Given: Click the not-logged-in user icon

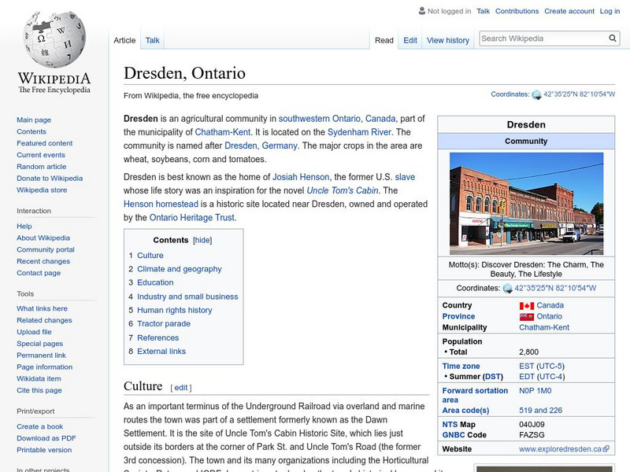Looking at the screenshot, I should pos(422,11).
